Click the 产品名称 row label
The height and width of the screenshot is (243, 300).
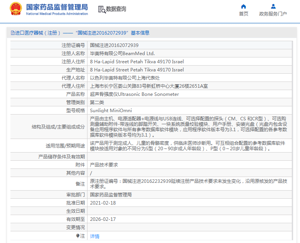(x=75, y=94)
